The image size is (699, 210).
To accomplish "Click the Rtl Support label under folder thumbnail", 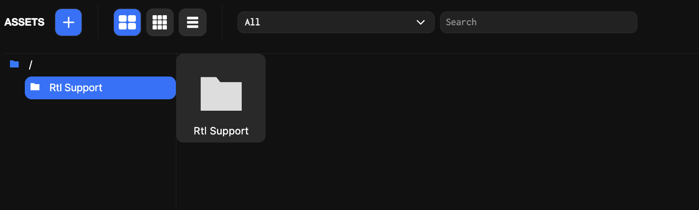I will (221, 131).
